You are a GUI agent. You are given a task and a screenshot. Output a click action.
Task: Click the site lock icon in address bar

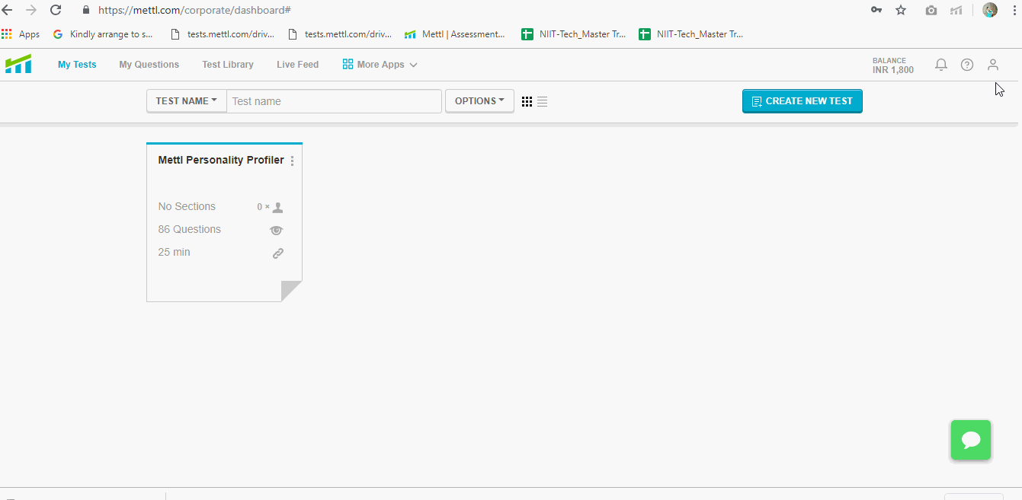pyautogui.click(x=85, y=11)
